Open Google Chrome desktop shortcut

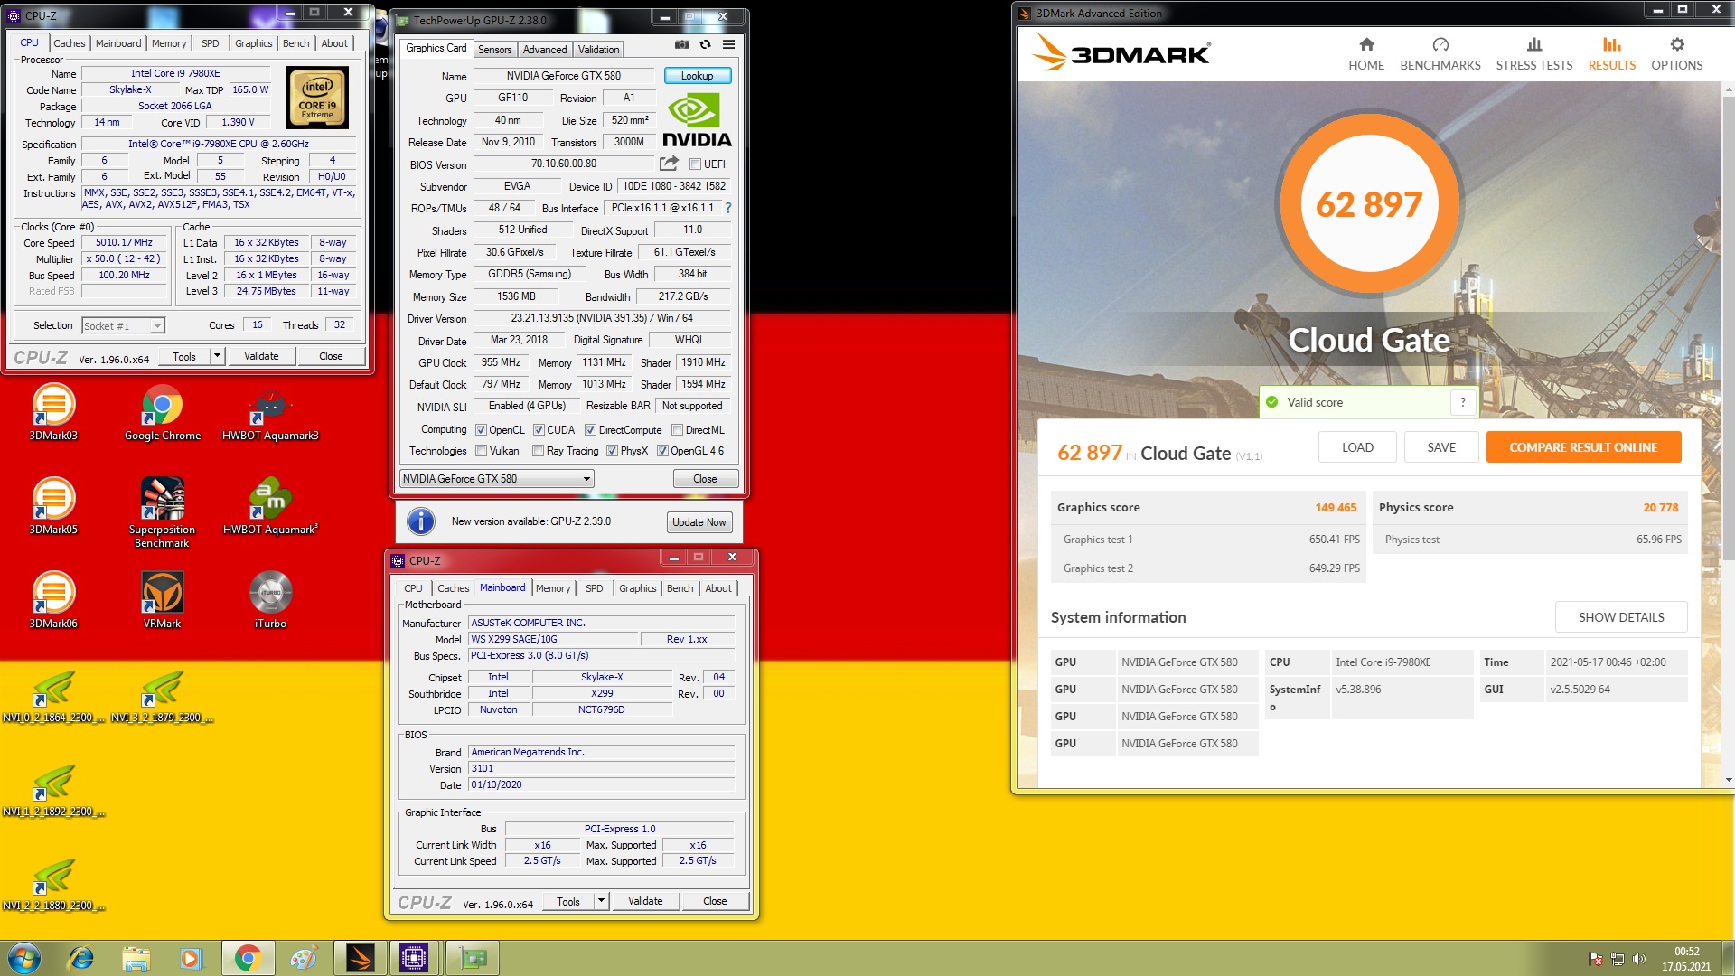[163, 413]
